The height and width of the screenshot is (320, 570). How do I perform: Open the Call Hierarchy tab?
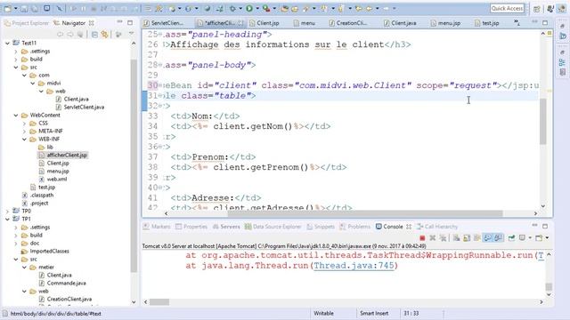pos(437,227)
